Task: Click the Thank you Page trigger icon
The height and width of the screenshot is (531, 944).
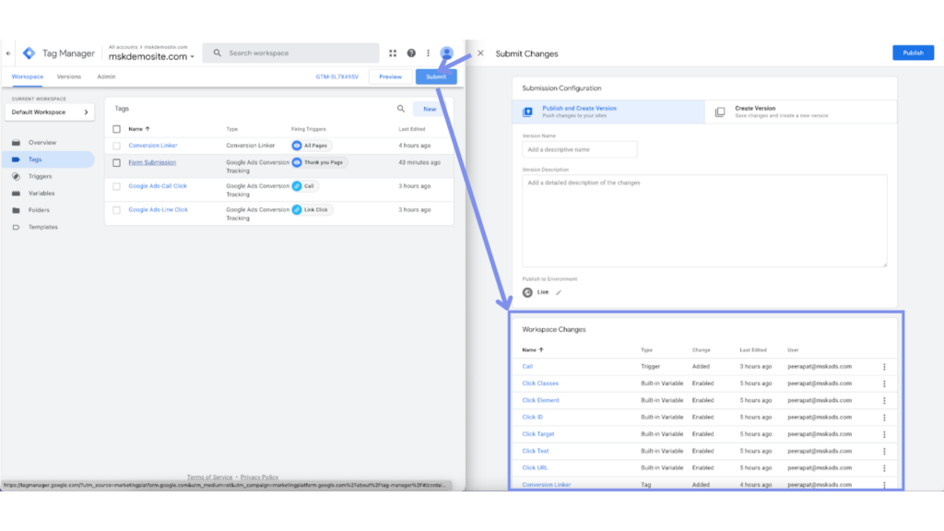Action: tap(297, 162)
